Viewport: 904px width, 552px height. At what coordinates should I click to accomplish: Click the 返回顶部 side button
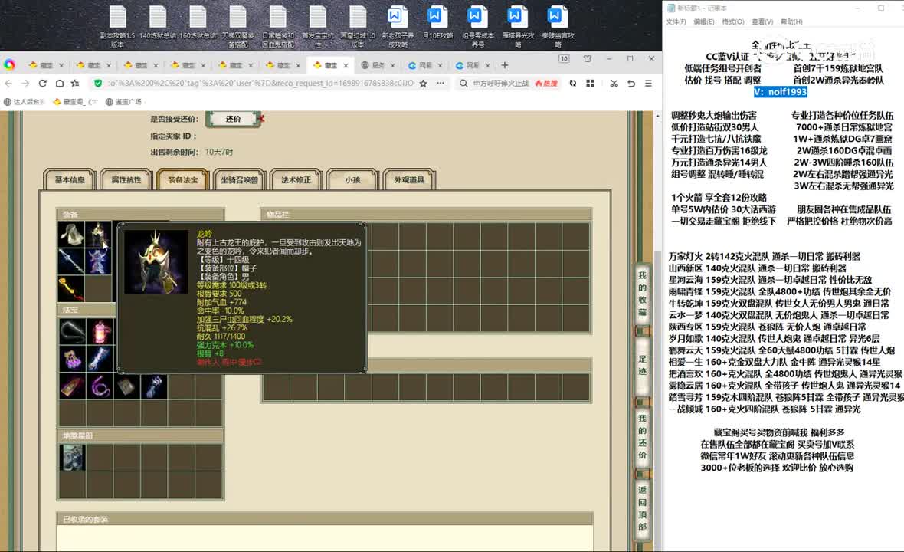point(642,508)
